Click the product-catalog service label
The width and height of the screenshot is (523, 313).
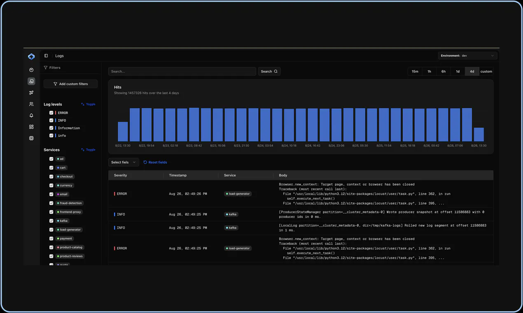pyautogui.click(x=70, y=248)
